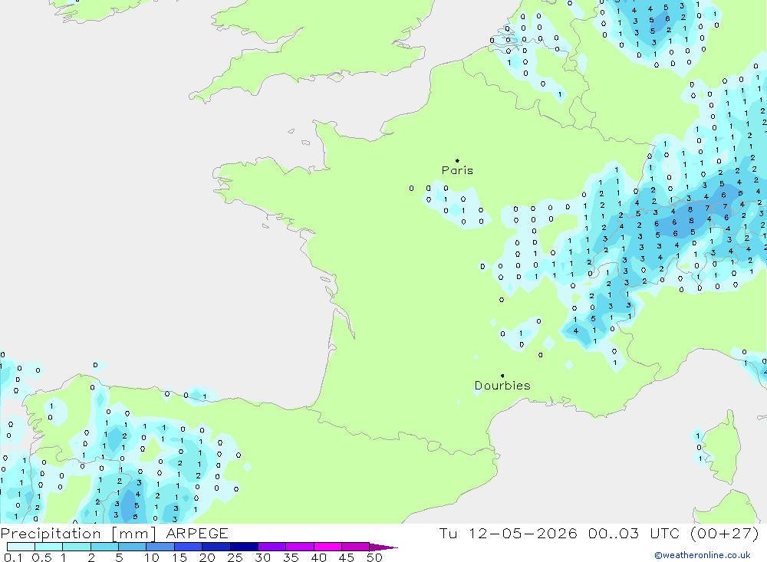Click the legend value label 50
The image size is (767, 562).
374,557
